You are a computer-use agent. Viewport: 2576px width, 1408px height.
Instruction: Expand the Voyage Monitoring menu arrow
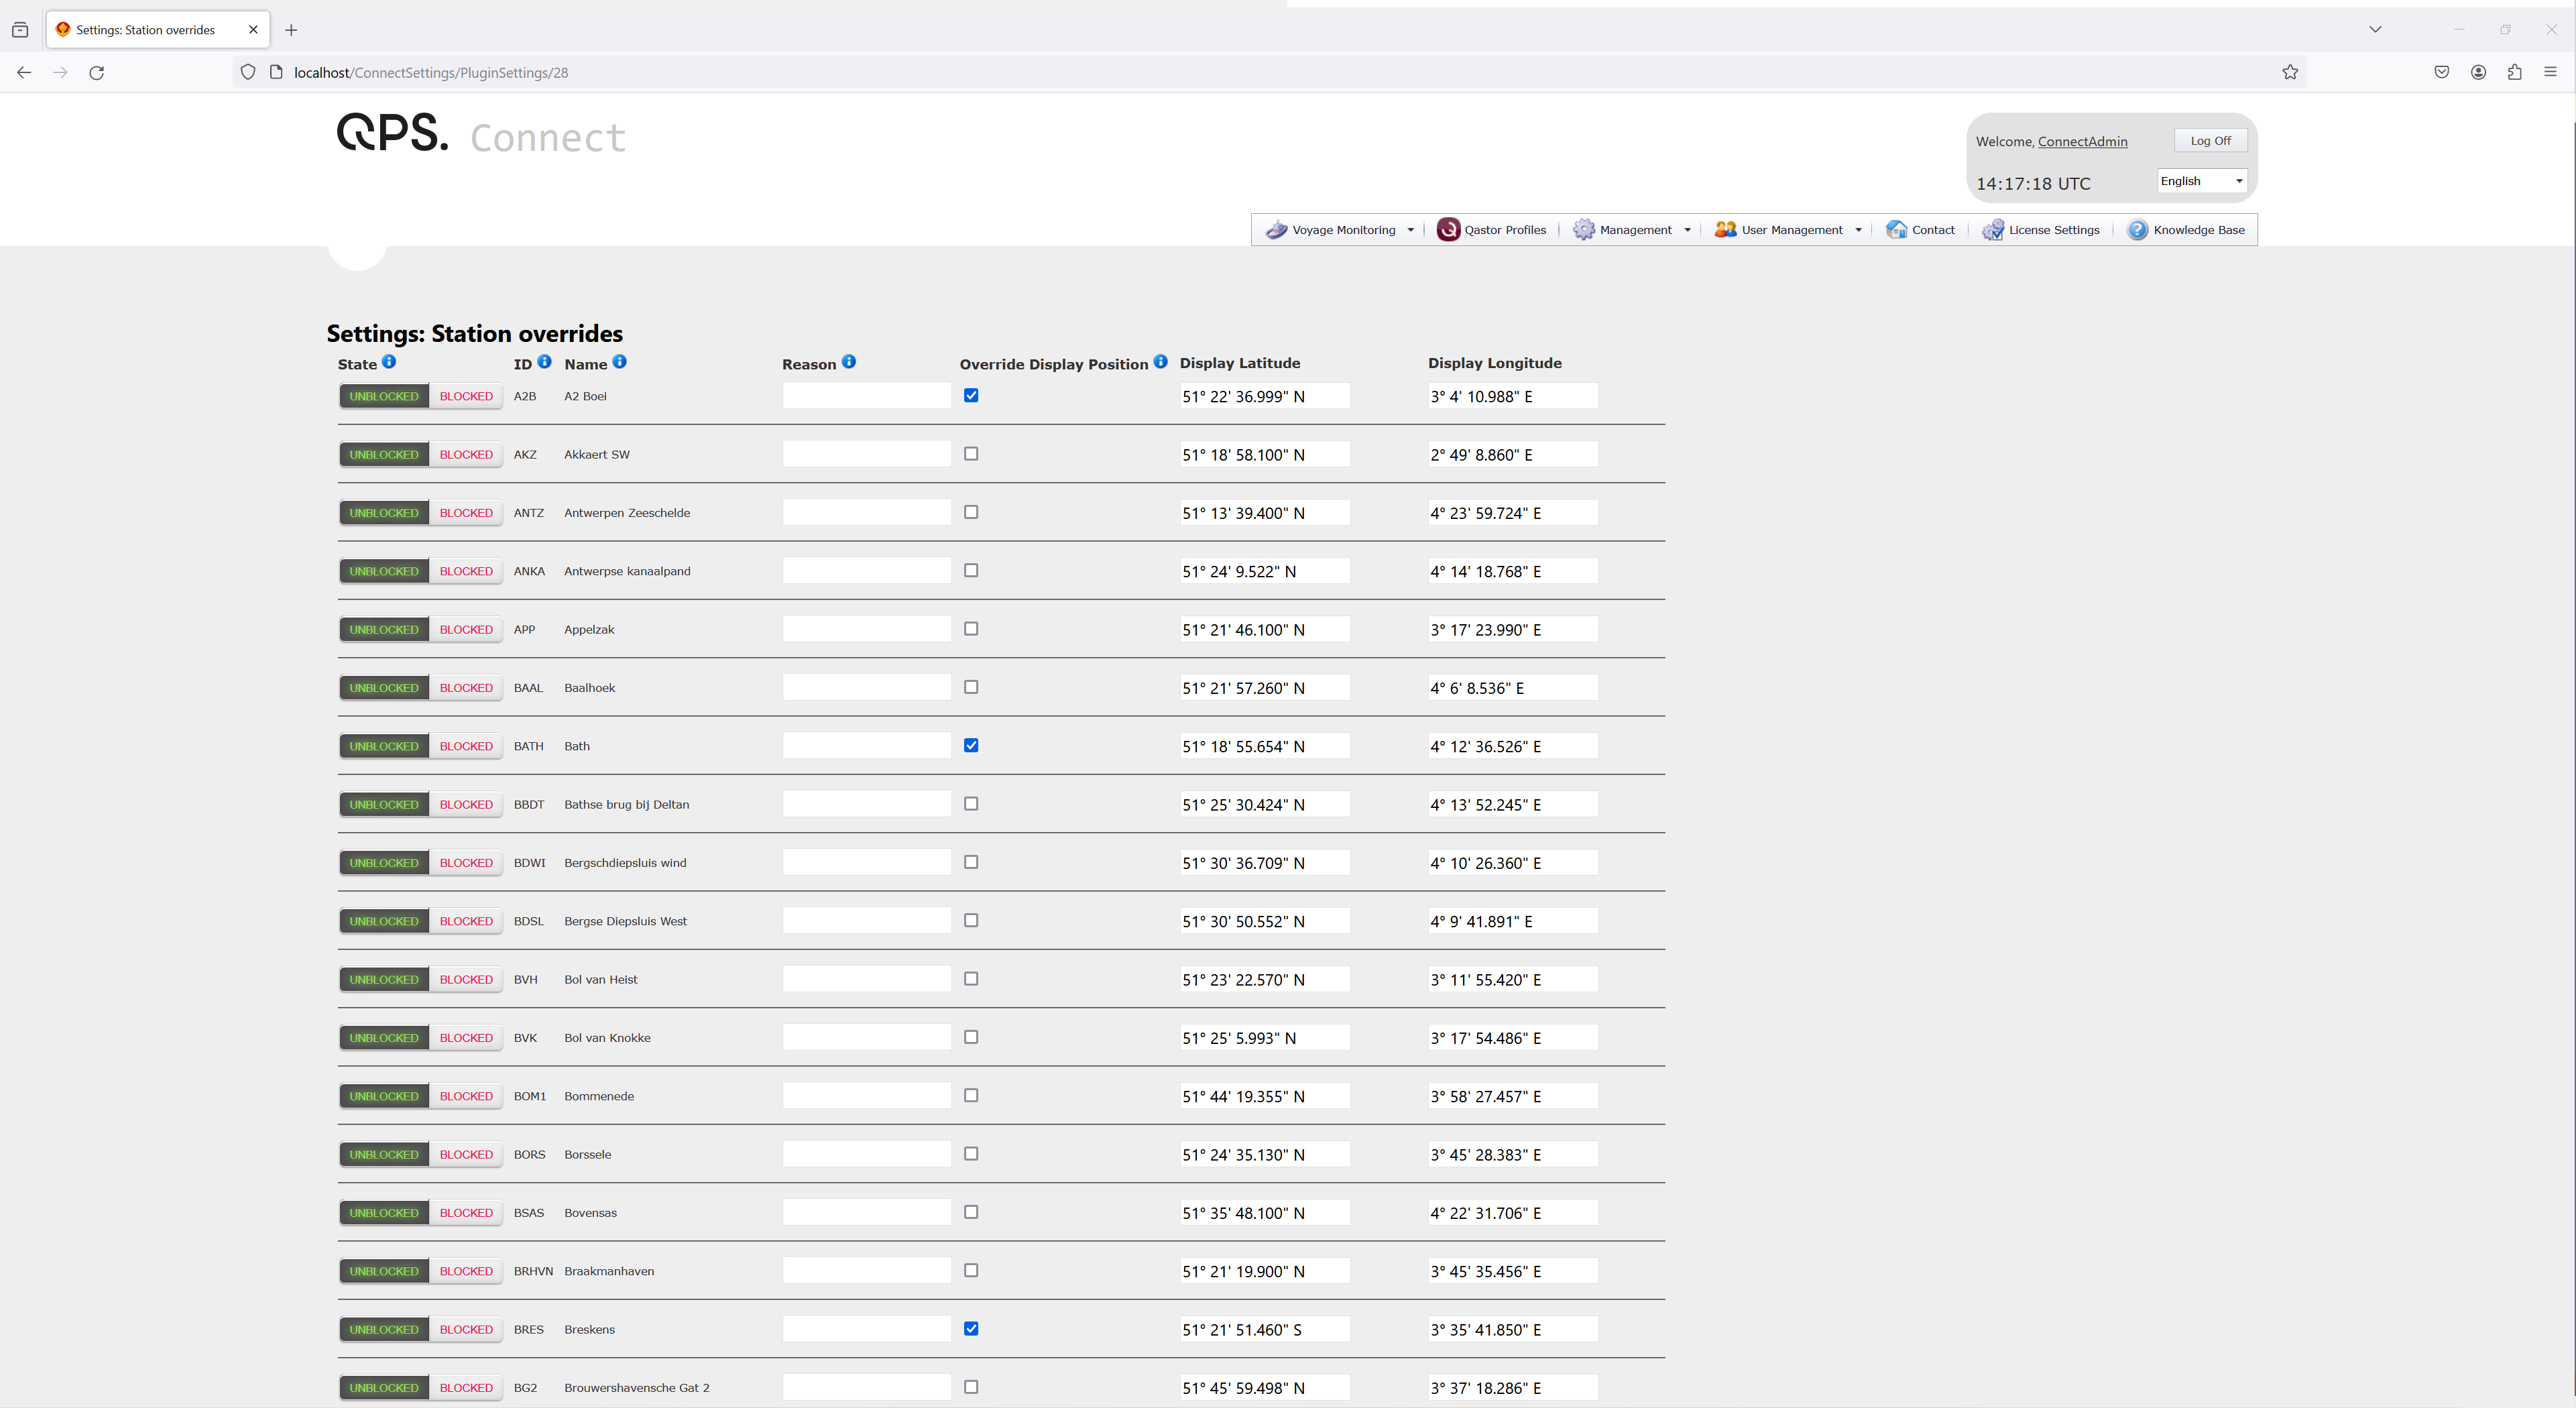[x=1411, y=230]
